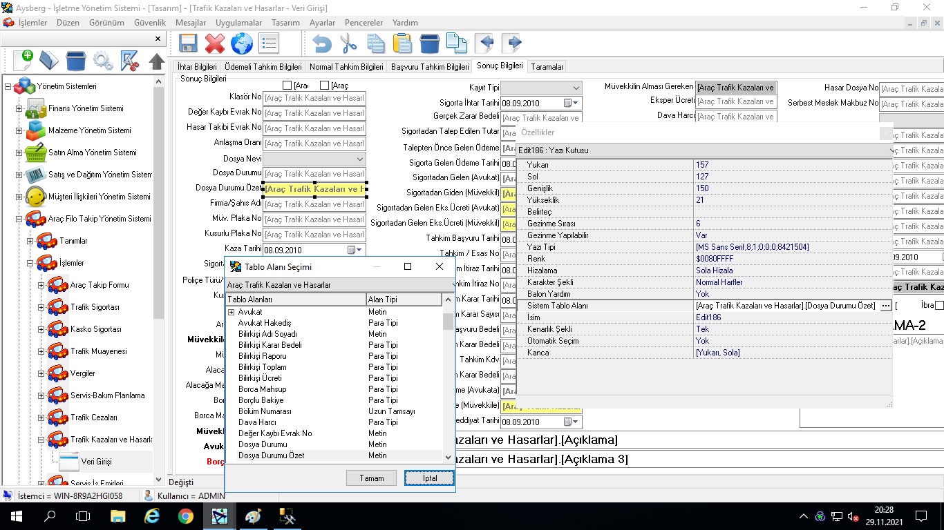
Task: Toggle the second checkbox next to Kayıt Tipi label
Action: click(x=325, y=86)
